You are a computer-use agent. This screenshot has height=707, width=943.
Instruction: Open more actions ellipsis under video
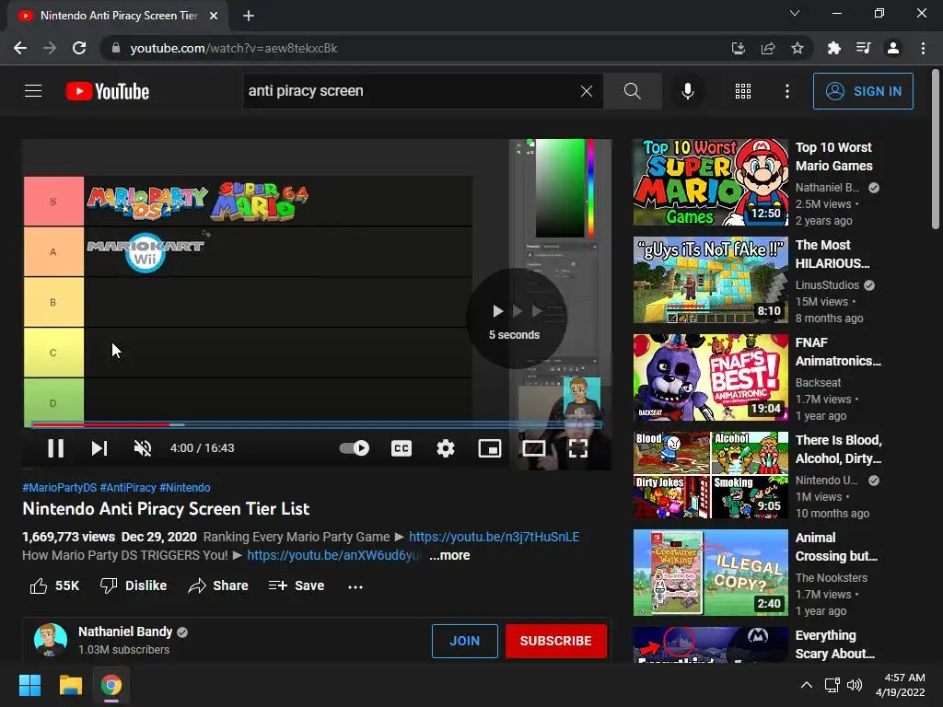click(355, 586)
